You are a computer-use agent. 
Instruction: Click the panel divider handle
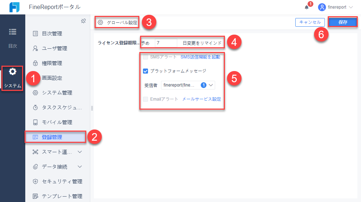(92, 108)
